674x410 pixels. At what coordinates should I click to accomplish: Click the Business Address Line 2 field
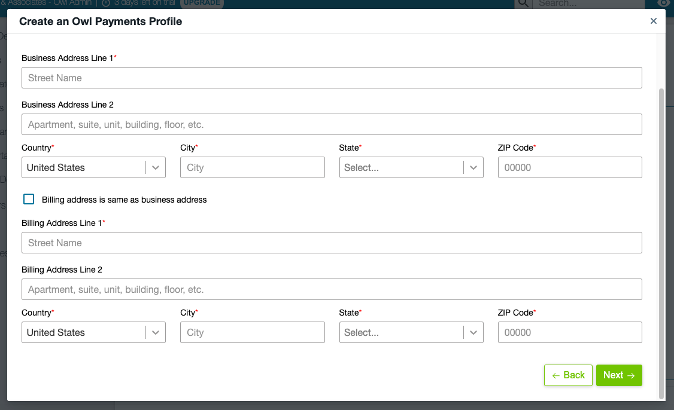pyautogui.click(x=332, y=124)
